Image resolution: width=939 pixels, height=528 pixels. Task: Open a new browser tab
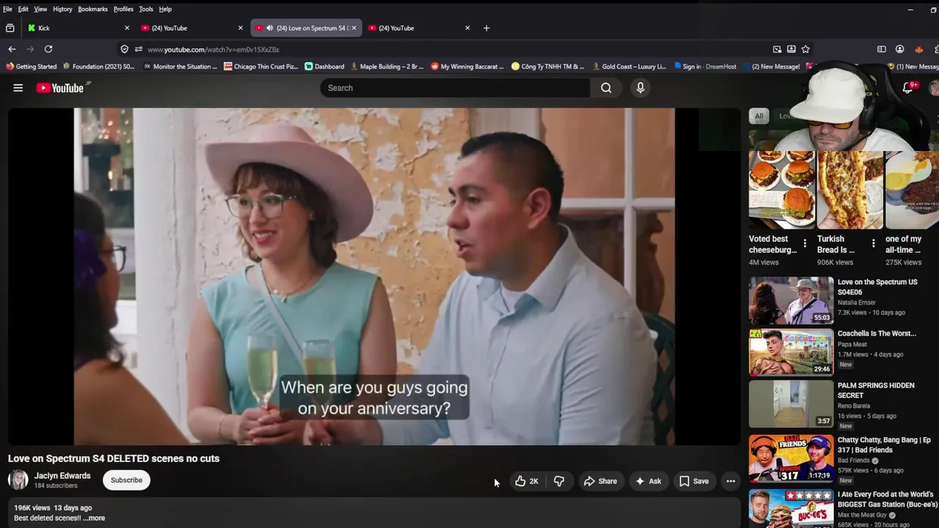tap(486, 28)
